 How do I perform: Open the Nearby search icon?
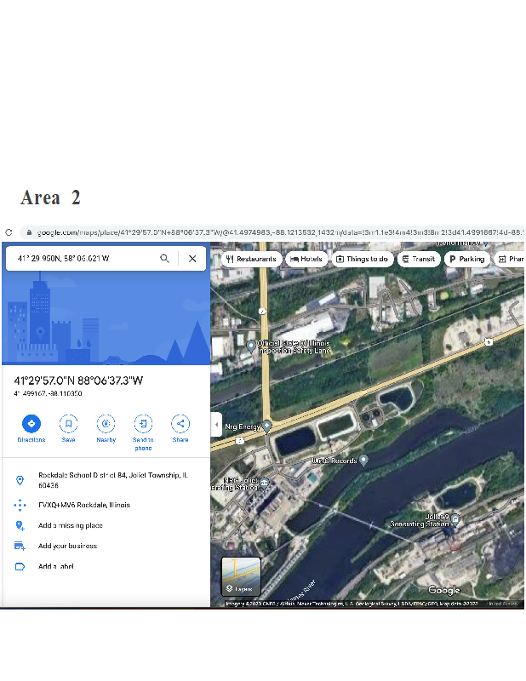pyautogui.click(x=106, y=423)
